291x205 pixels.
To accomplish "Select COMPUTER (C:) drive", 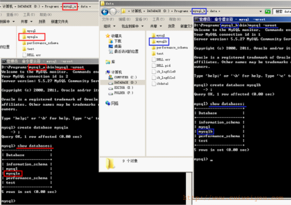I will 123,77.
